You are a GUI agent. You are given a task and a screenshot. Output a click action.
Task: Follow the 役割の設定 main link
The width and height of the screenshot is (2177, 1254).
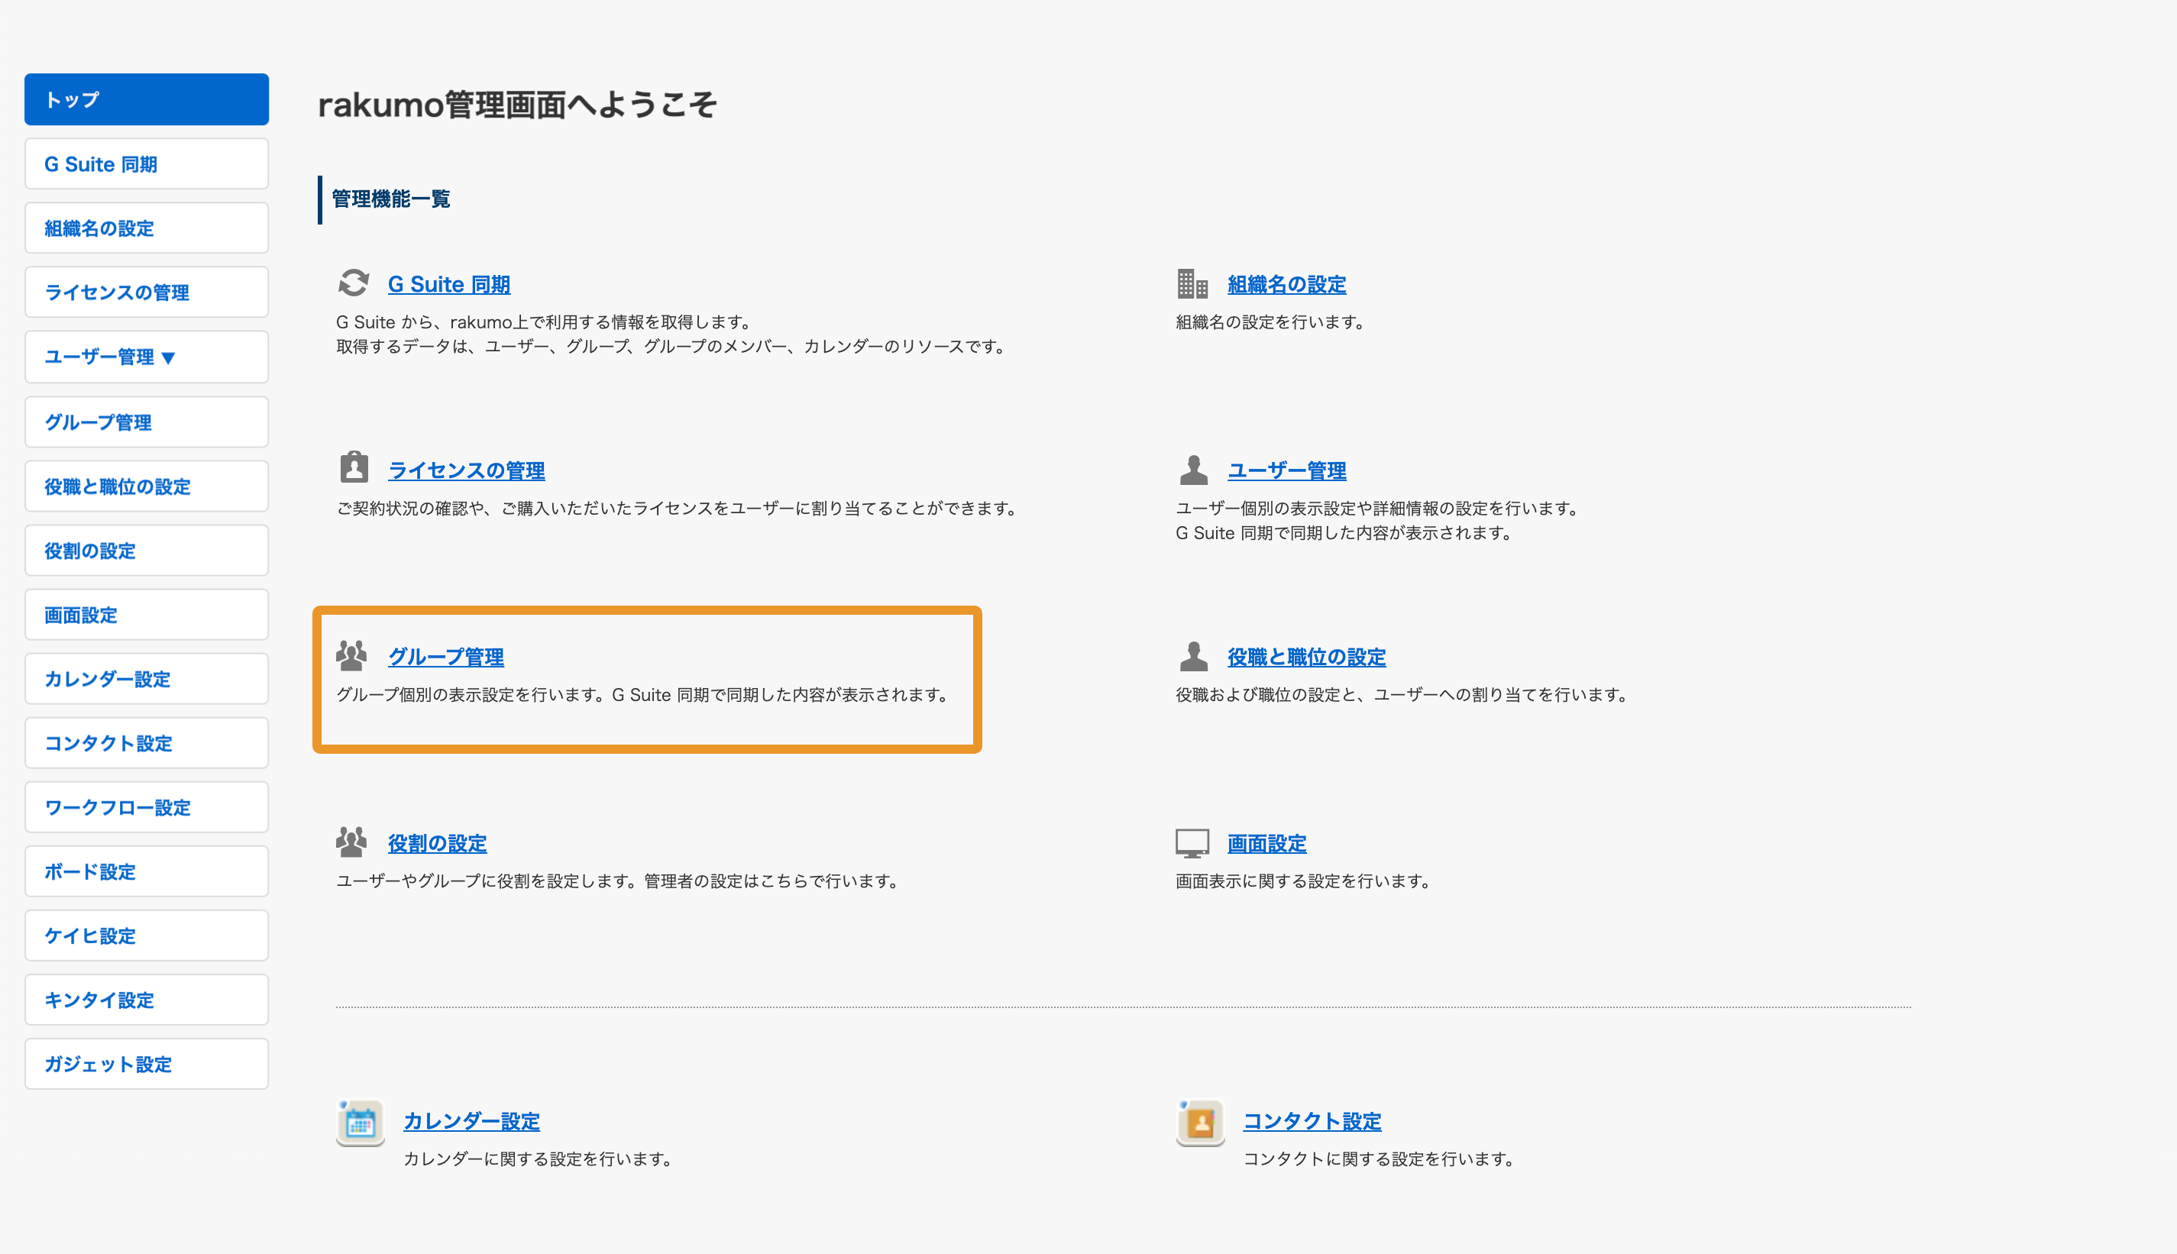coord(437,843)
